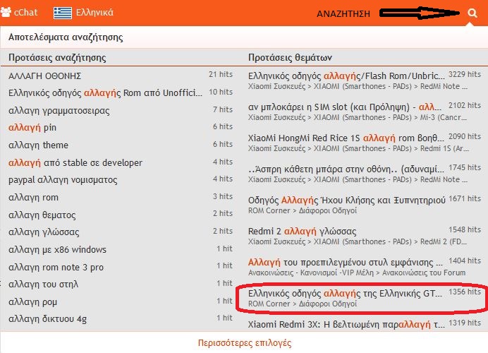
Task: Open the circled 'Ελληνικής GT' guide topic
Action: click(x=347, y=292)
